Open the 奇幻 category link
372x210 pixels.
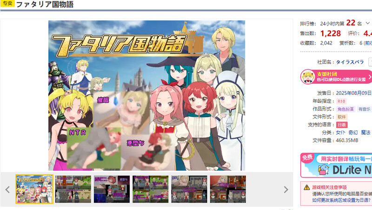point(353,132)
